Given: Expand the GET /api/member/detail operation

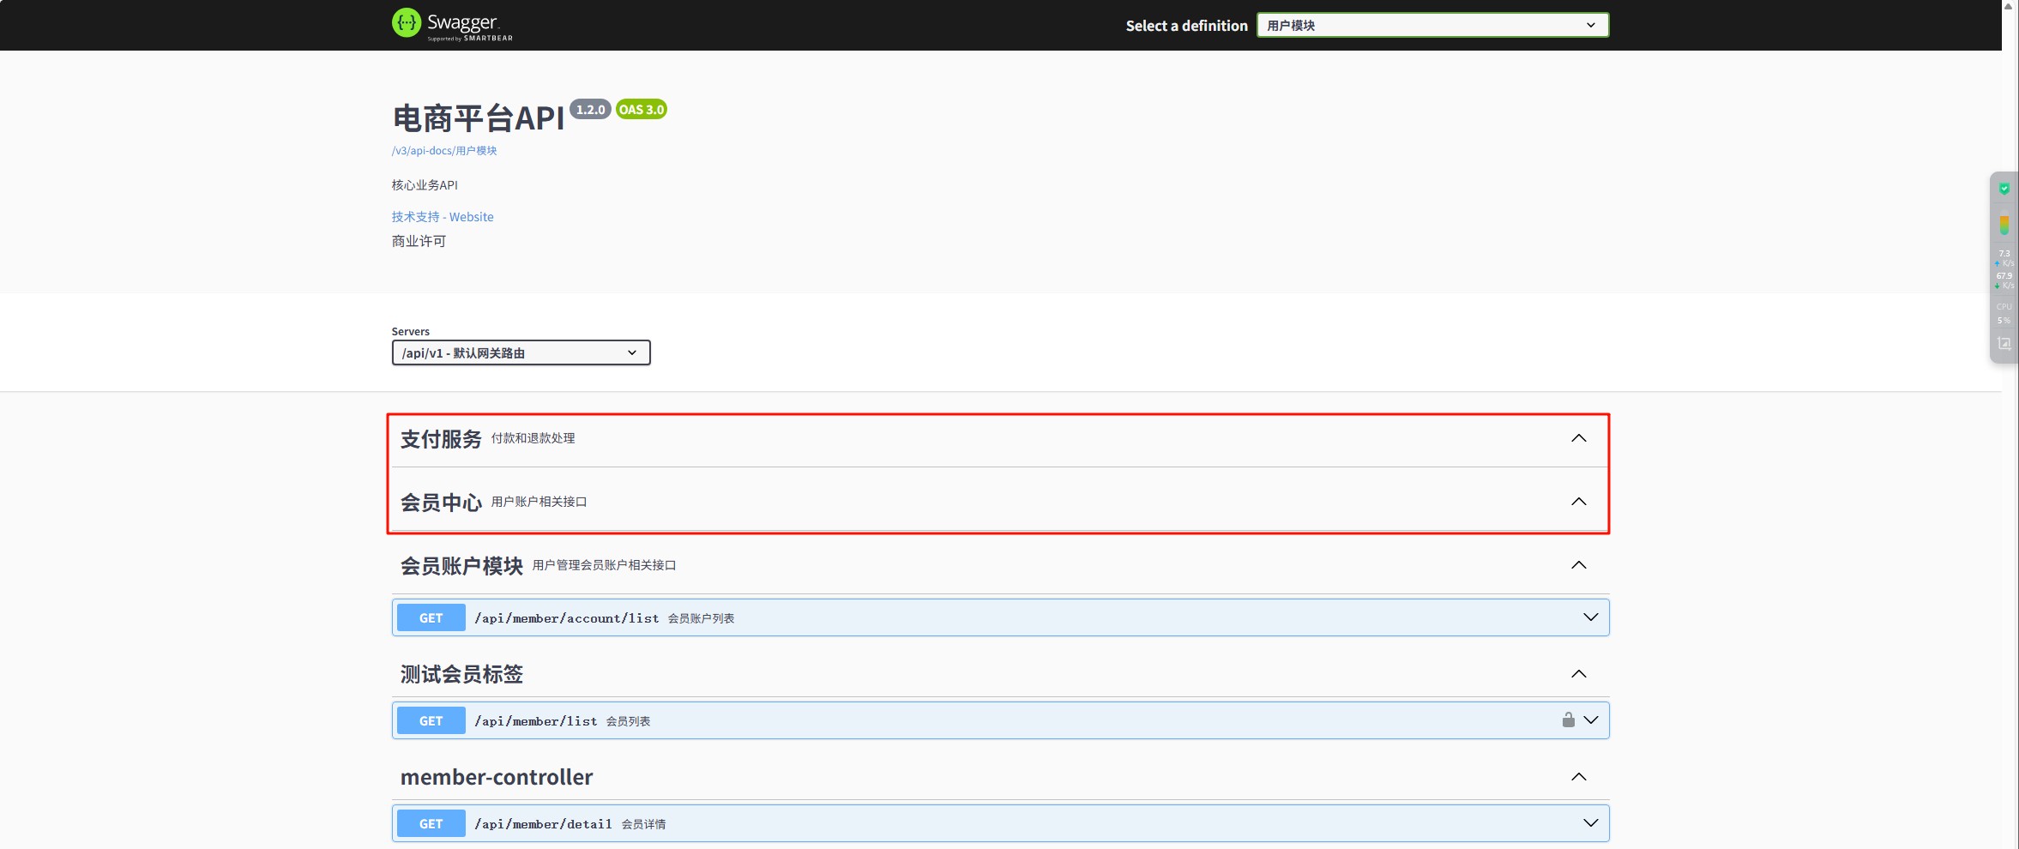Looking at the screenshot, I should pyautogui.click(x=1590, y=823).
